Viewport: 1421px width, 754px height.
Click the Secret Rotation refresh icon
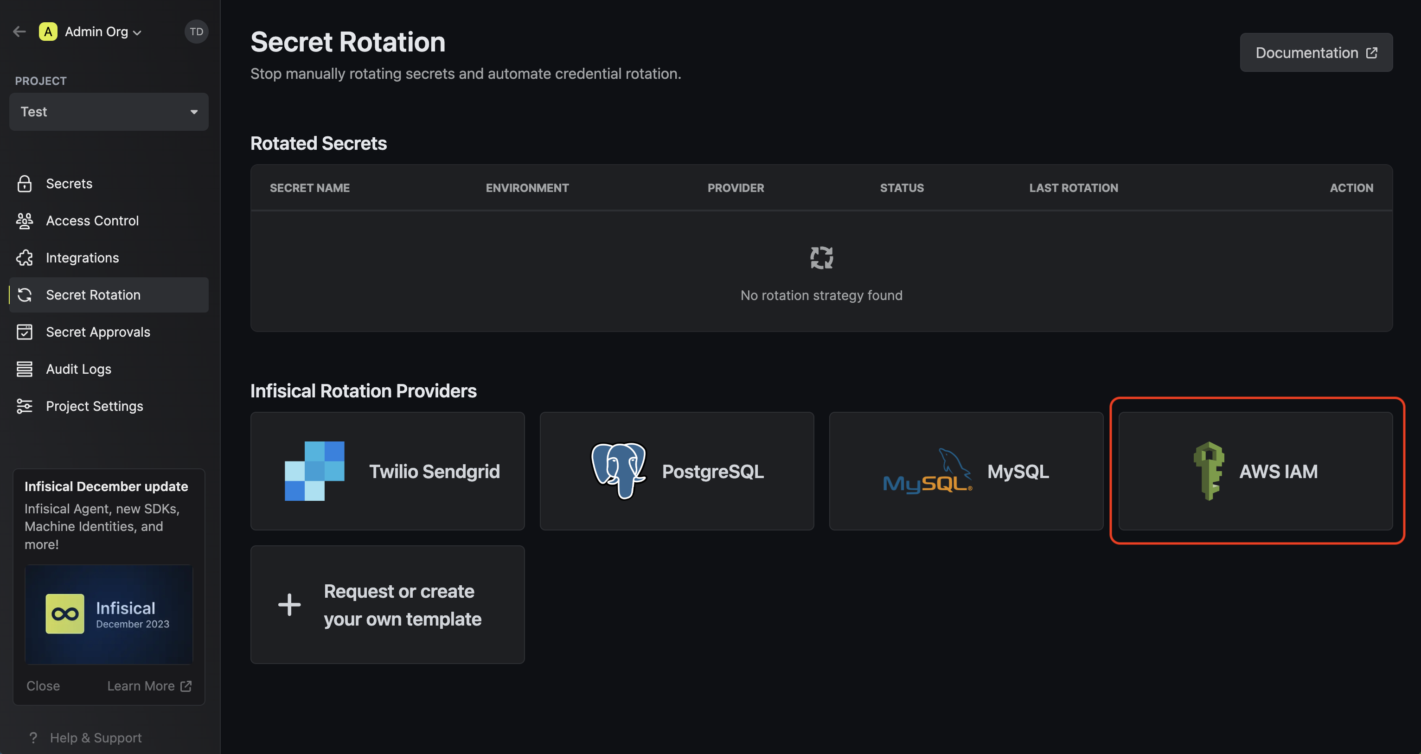(x=24, y=295)
